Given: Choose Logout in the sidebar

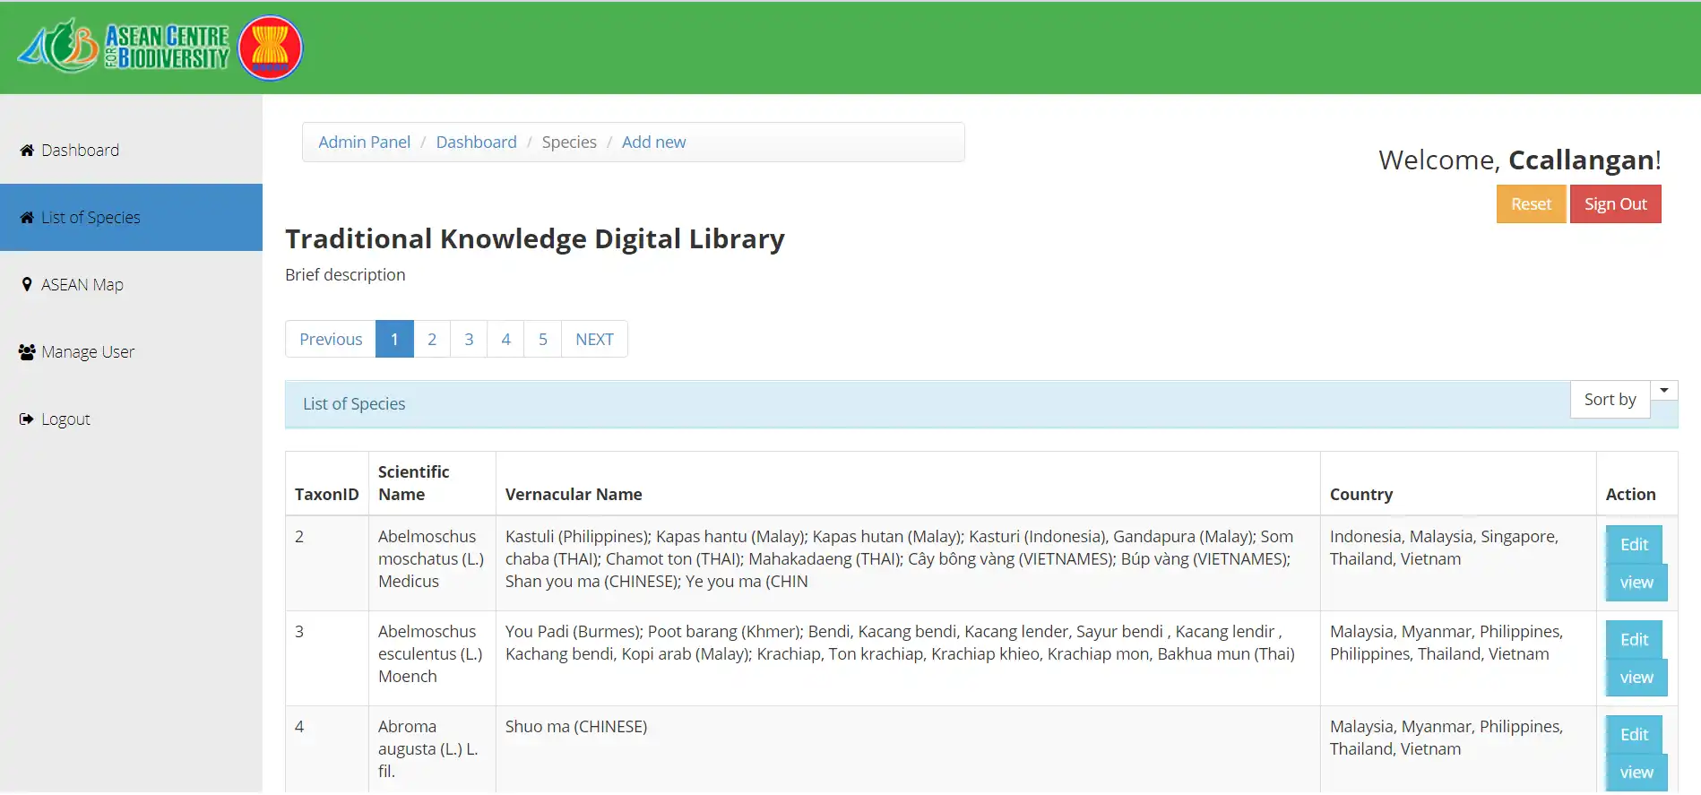Looking at the screenshot, I should (x=131, y=419).
